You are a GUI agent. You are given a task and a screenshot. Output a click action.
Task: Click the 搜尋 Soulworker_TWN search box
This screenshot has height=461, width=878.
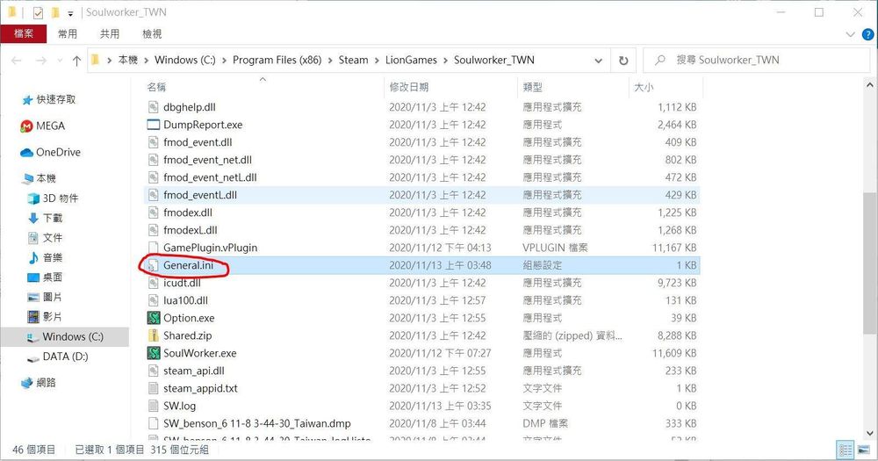point(757,60)
